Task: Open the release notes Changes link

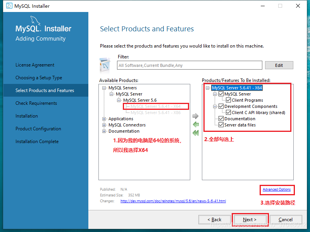Action: [x=173, y=201]
